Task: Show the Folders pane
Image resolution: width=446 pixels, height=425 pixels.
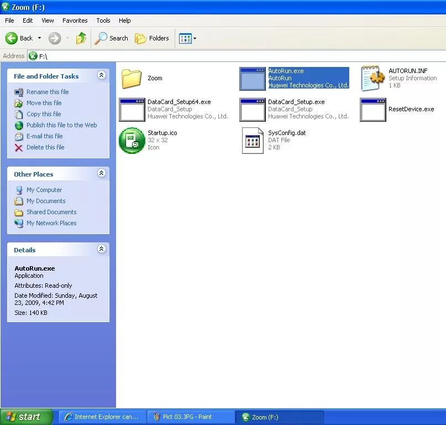Action: [x=152, y=38]
